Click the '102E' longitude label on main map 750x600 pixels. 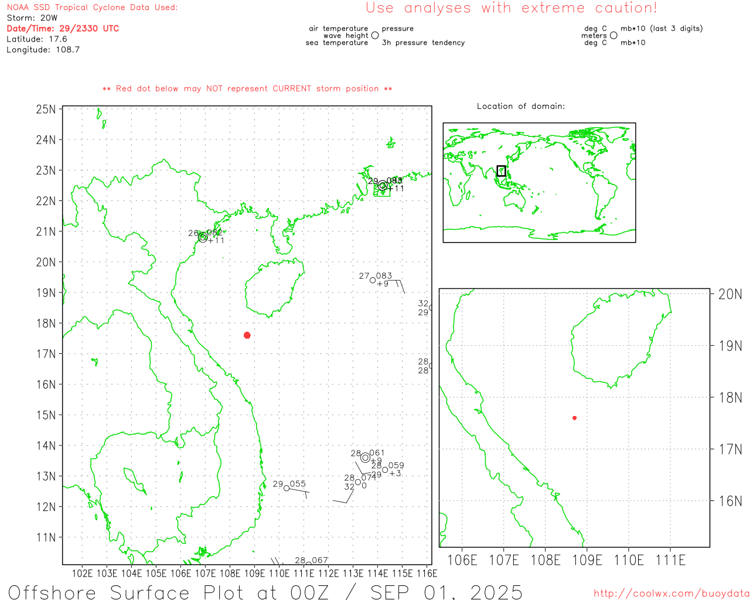tap(82, 574)
